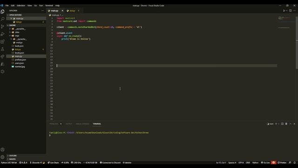Image resolution: width=298 pixels, height=168 pixels.
Task: Open the Search view in activity bar
Action: coord(2,19)
